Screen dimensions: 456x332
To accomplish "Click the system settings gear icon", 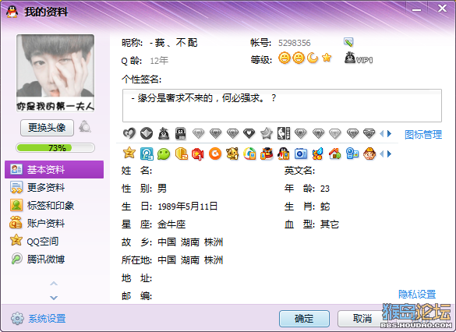I will point(17,319).
